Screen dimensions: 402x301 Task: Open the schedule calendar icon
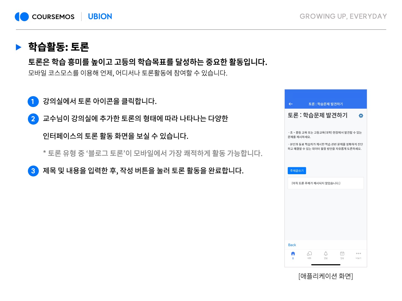pyautogui.click(x=342, y=254)
